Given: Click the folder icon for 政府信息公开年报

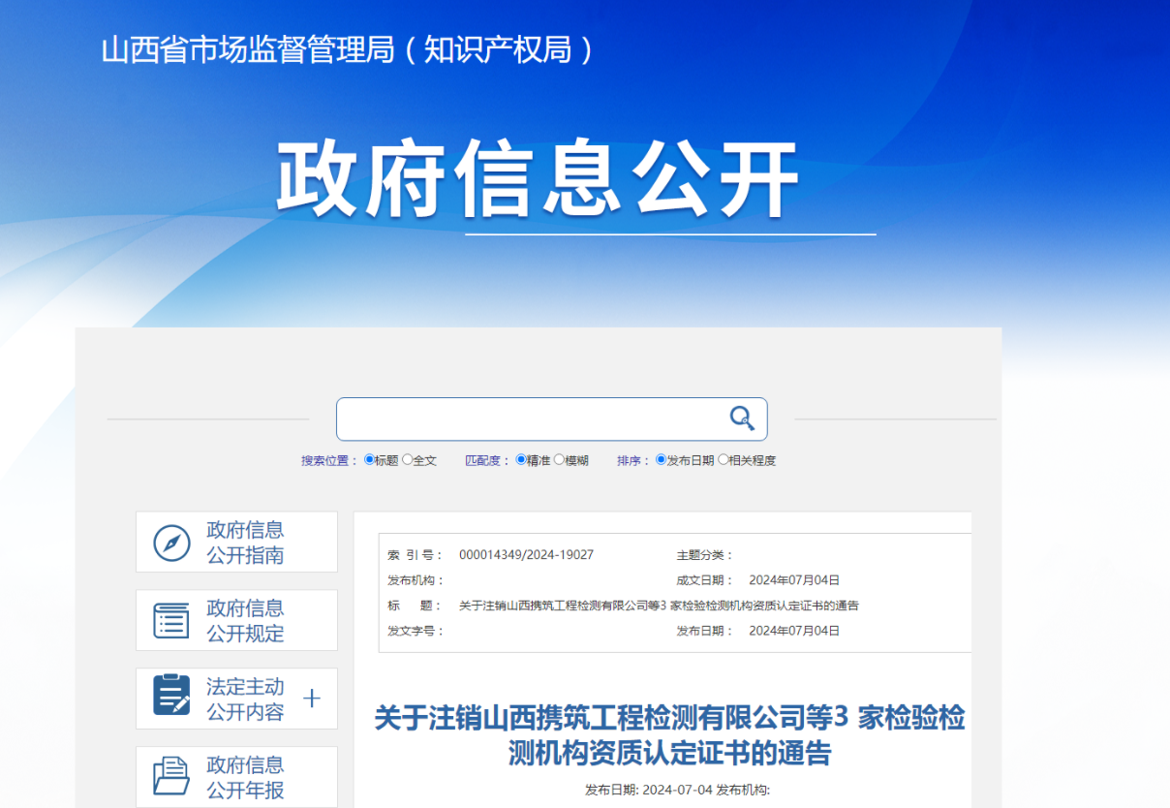Looking at the screenshot, I should click(172, 776).
